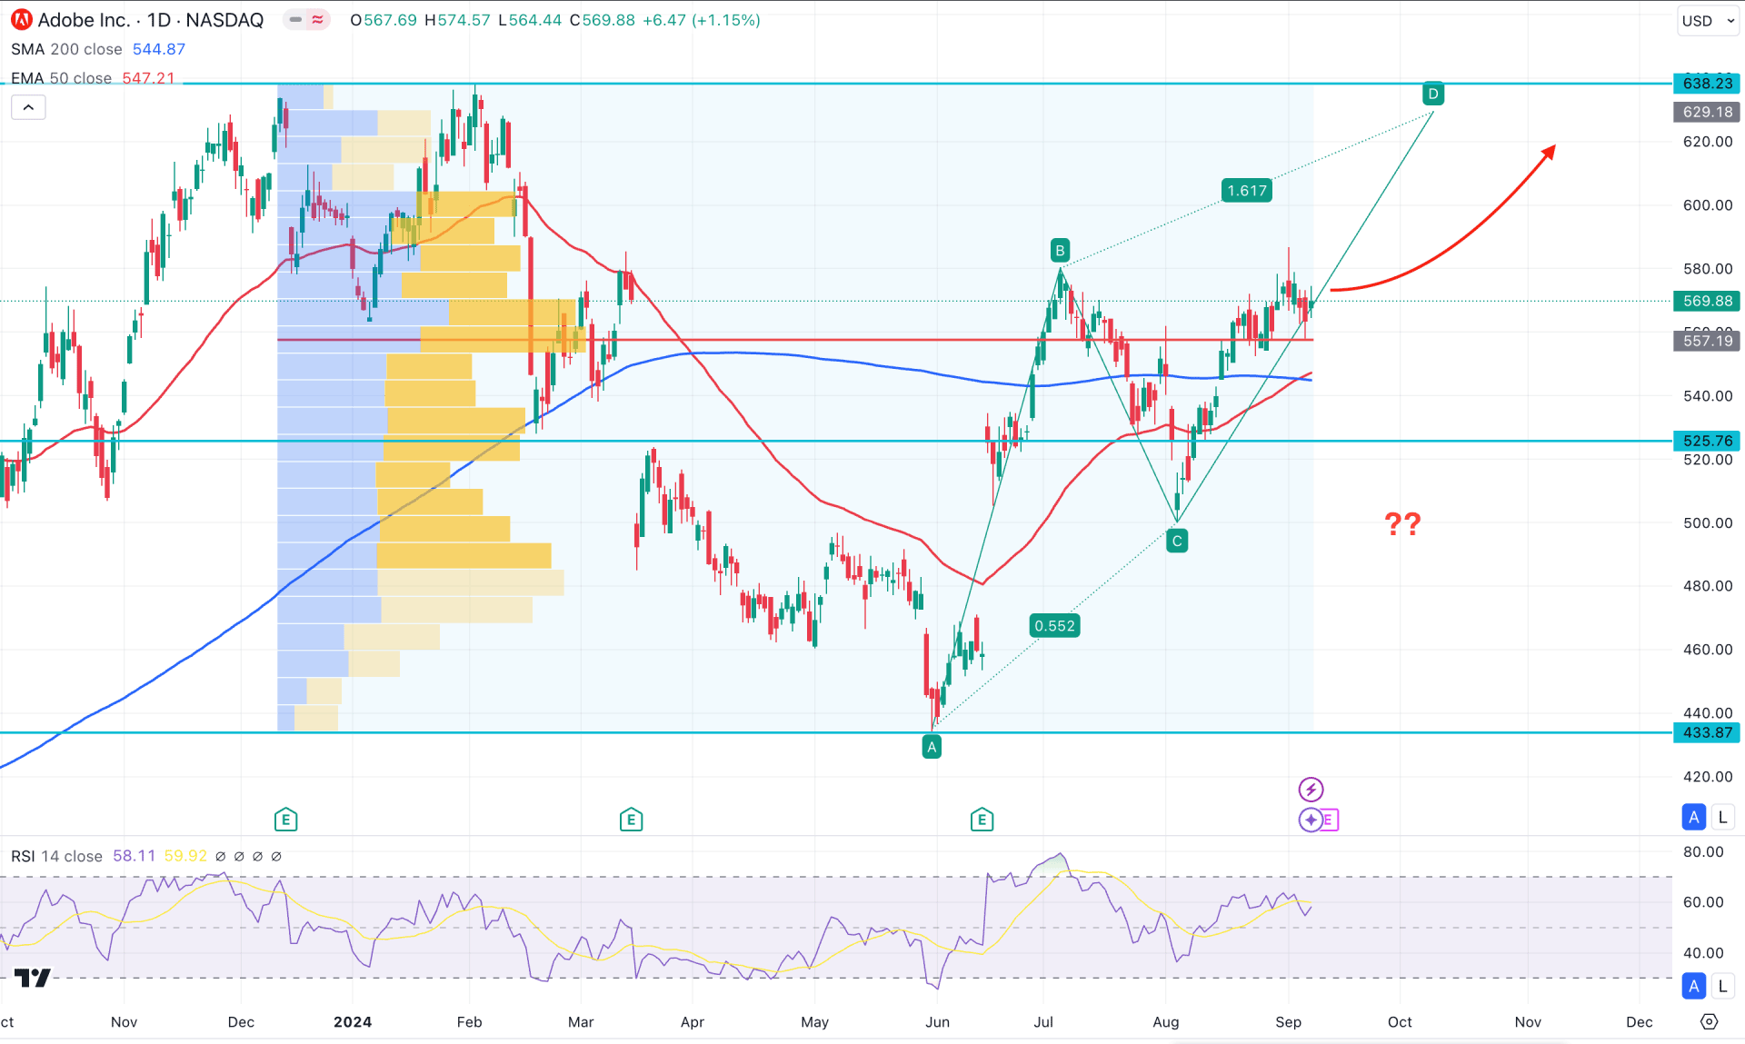Image resolution: width=1745 pixels, height=1044 pixels.
Task: Toggle log scale L on the RSI pane
Action: (x=1722, y=986)
